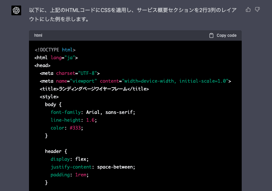Click the justify-content: space-between declaration

[x=93, y=167]
